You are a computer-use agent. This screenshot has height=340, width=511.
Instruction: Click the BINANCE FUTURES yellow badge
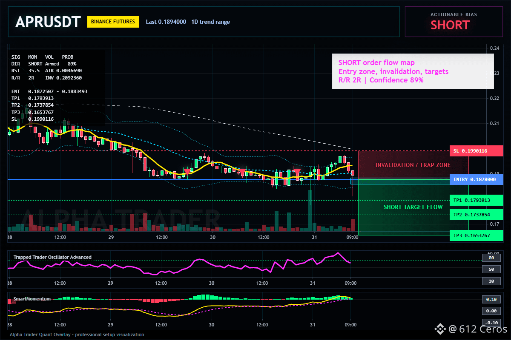pos(113,22)
